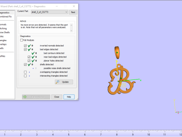Click the corner orientation axis indicator
This screenshot has width=182, height=137.
point(177,106)
